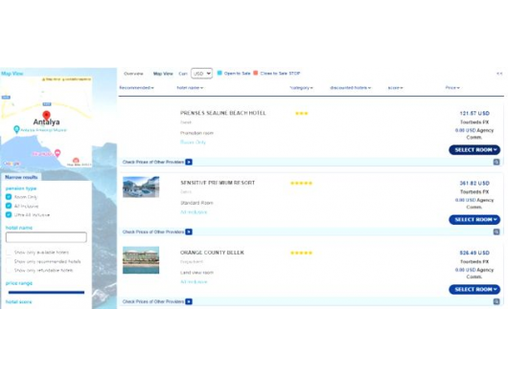Adjust the price range slider
This screenshot has width=508, height=376.
[46, 292]
